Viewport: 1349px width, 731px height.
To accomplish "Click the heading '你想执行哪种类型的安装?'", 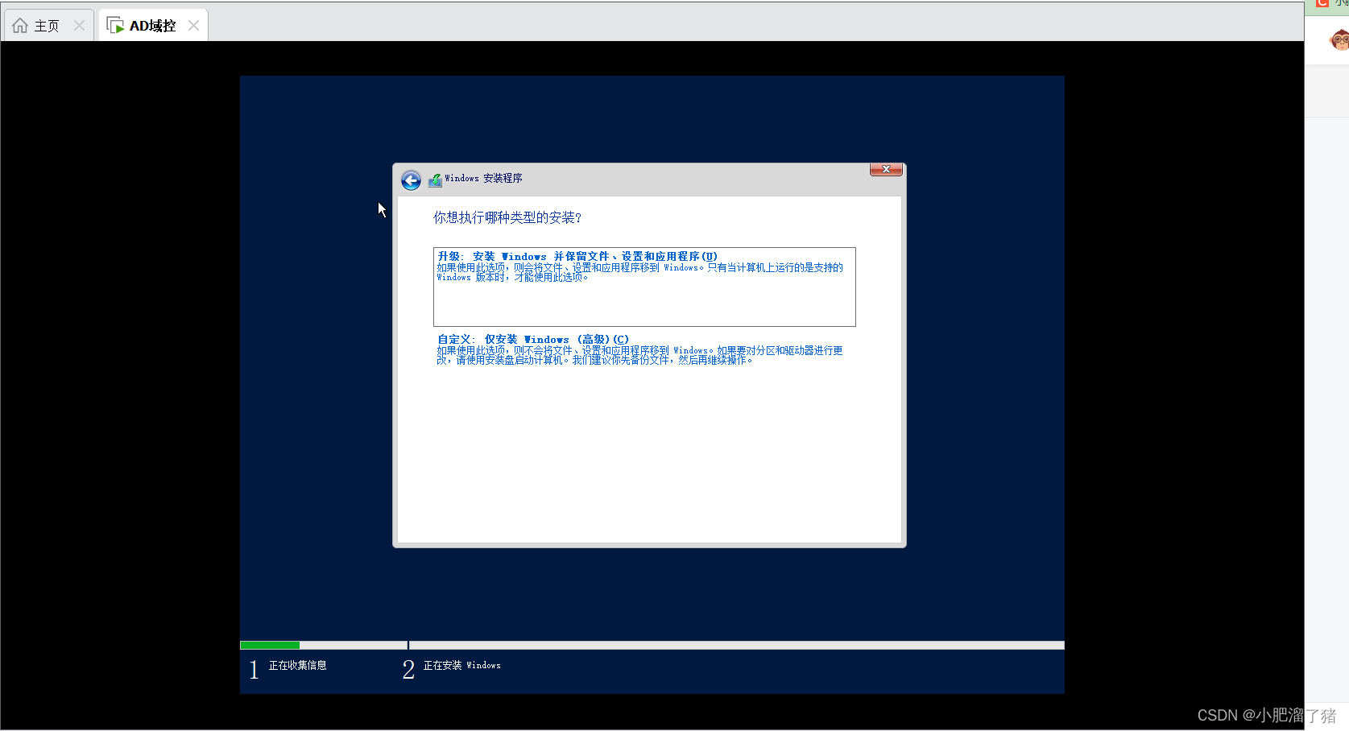I will click(507, 217).
